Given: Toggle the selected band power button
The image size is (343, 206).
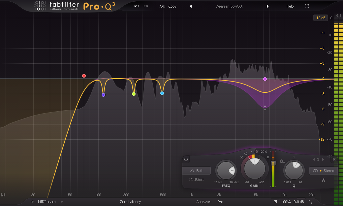Looking at the screenshot, I should [186, 159].
